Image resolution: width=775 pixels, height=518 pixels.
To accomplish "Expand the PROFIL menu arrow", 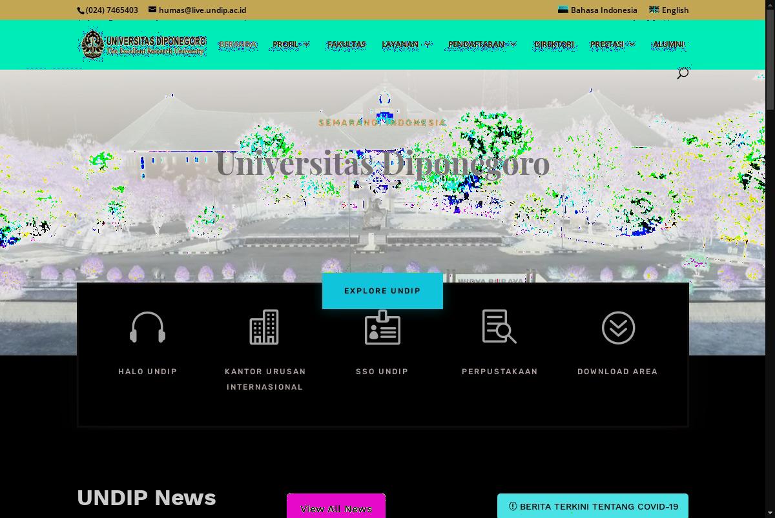I will point(307,45).
